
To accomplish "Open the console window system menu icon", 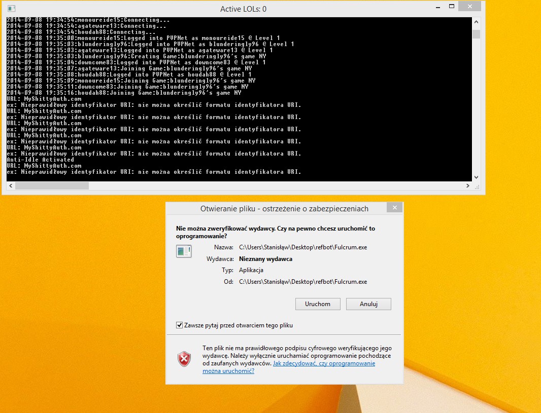I will (x=11, y=9).
